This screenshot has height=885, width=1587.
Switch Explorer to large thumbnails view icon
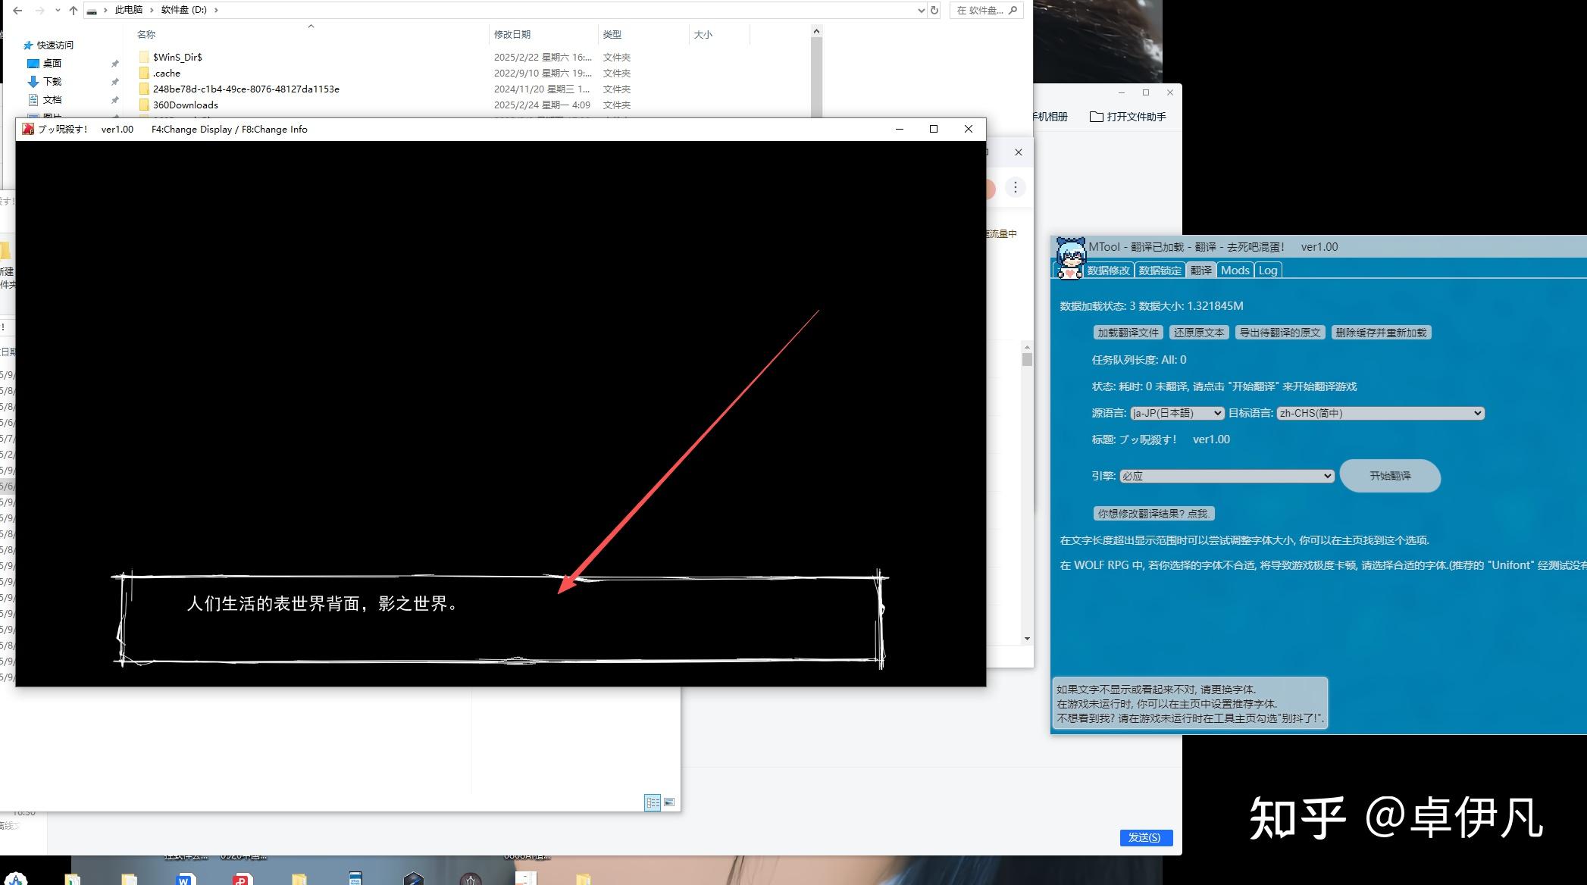(669, 802)
